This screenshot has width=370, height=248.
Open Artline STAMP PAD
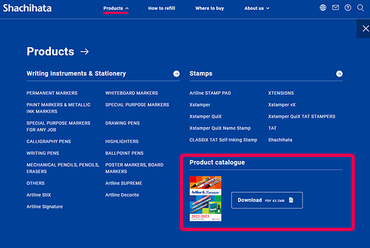tap(210, 93)
